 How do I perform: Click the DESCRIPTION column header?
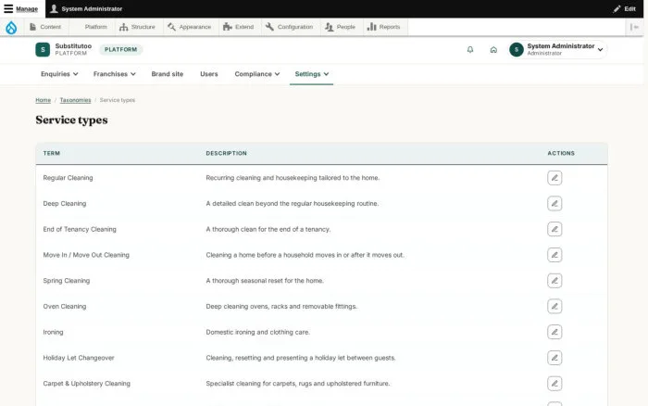(x=227, y=153)
